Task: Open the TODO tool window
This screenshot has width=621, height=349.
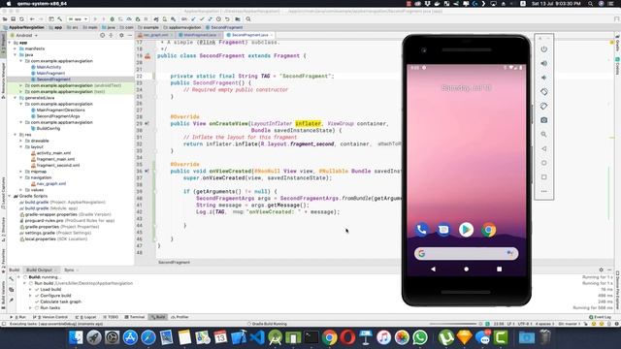Action: coord(111,317)
